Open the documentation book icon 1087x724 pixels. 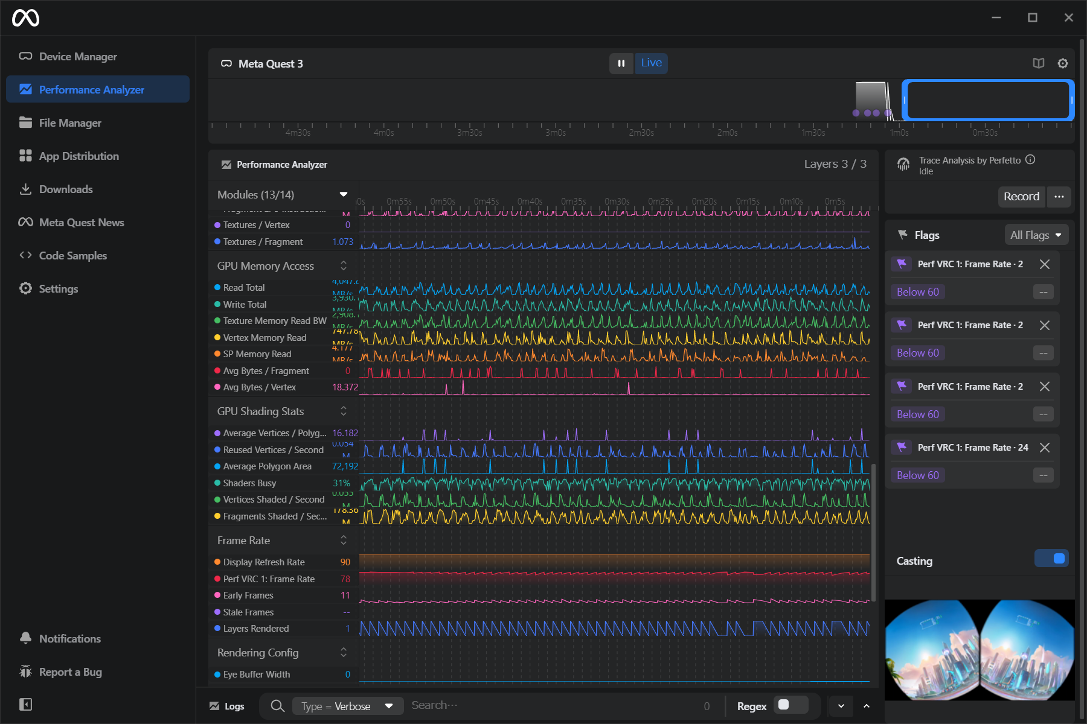tap(1038, 63)
